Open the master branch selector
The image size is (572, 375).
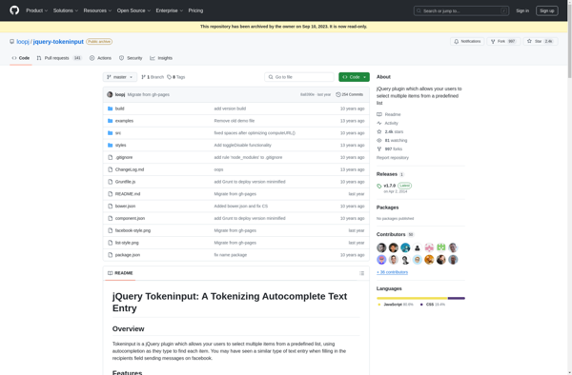coord(120,77)
